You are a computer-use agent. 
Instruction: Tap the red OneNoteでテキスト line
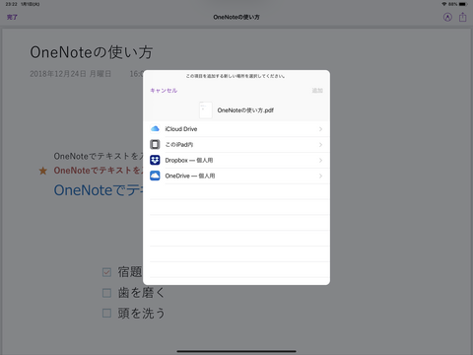tap(99, 171)
